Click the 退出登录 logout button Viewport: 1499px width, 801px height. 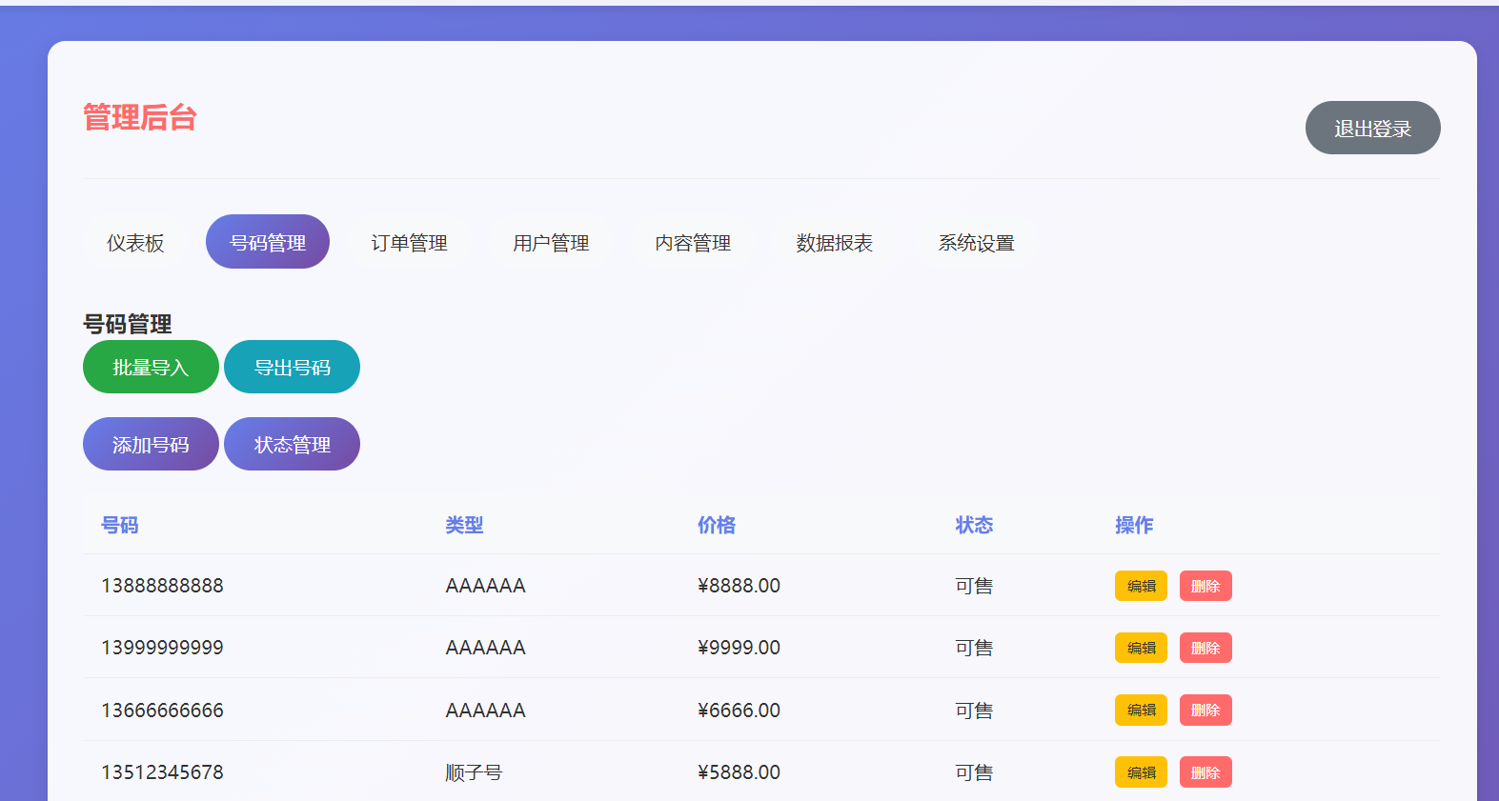tap(1371, 128)
